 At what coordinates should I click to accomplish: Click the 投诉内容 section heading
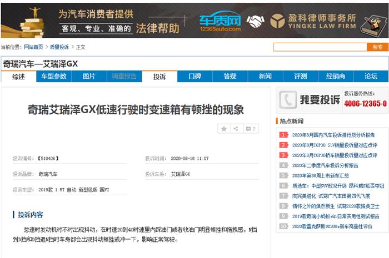coord(30,215)
